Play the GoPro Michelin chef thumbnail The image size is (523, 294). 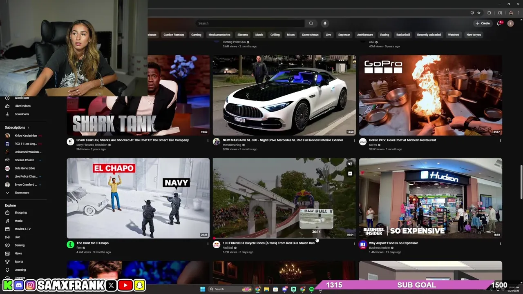(431, 95)
